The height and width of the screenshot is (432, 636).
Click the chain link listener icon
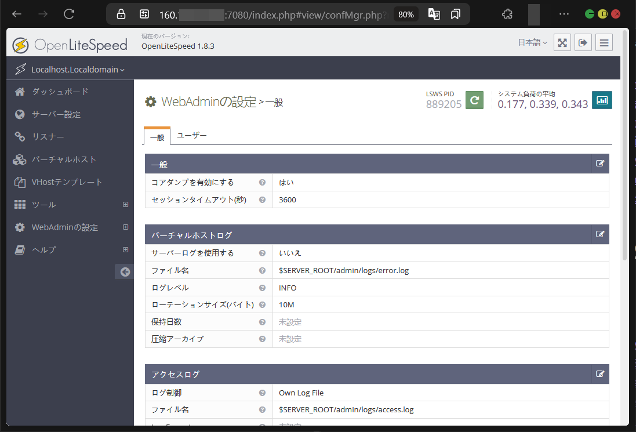click(20, 137)
